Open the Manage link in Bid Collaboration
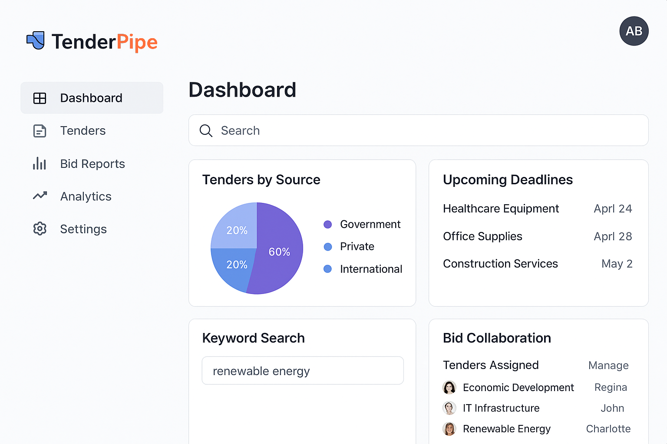667x444 pixels. point(608,366)
